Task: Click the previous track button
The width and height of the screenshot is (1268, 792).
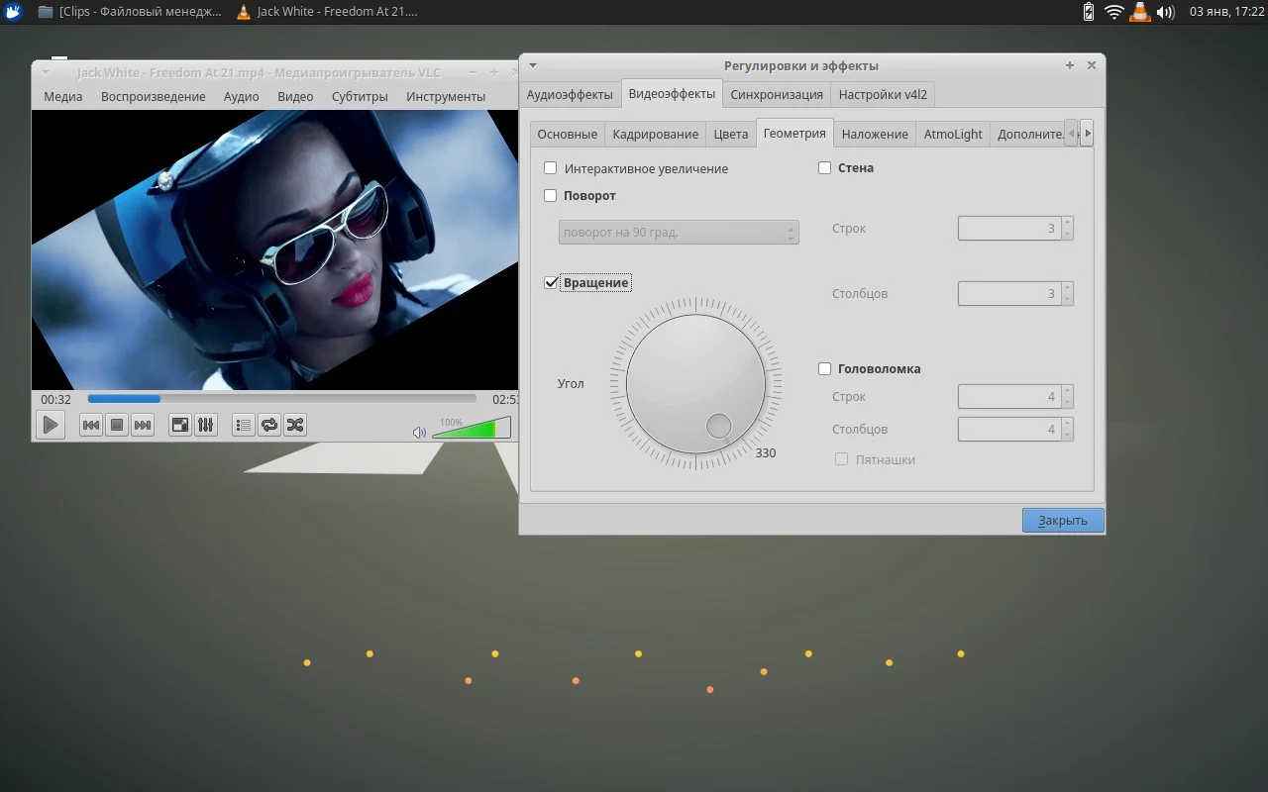Action: pos(90,425)
